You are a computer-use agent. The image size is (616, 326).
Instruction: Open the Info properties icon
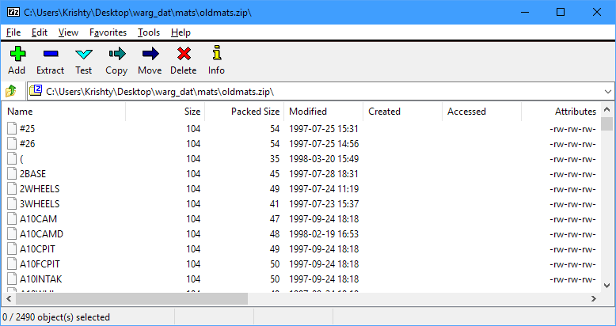pos(216,55)
